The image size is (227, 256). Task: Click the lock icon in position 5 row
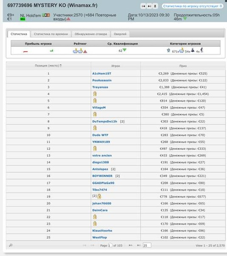(x=95, y=101)
